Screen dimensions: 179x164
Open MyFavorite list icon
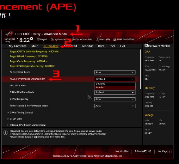[52, 39]
